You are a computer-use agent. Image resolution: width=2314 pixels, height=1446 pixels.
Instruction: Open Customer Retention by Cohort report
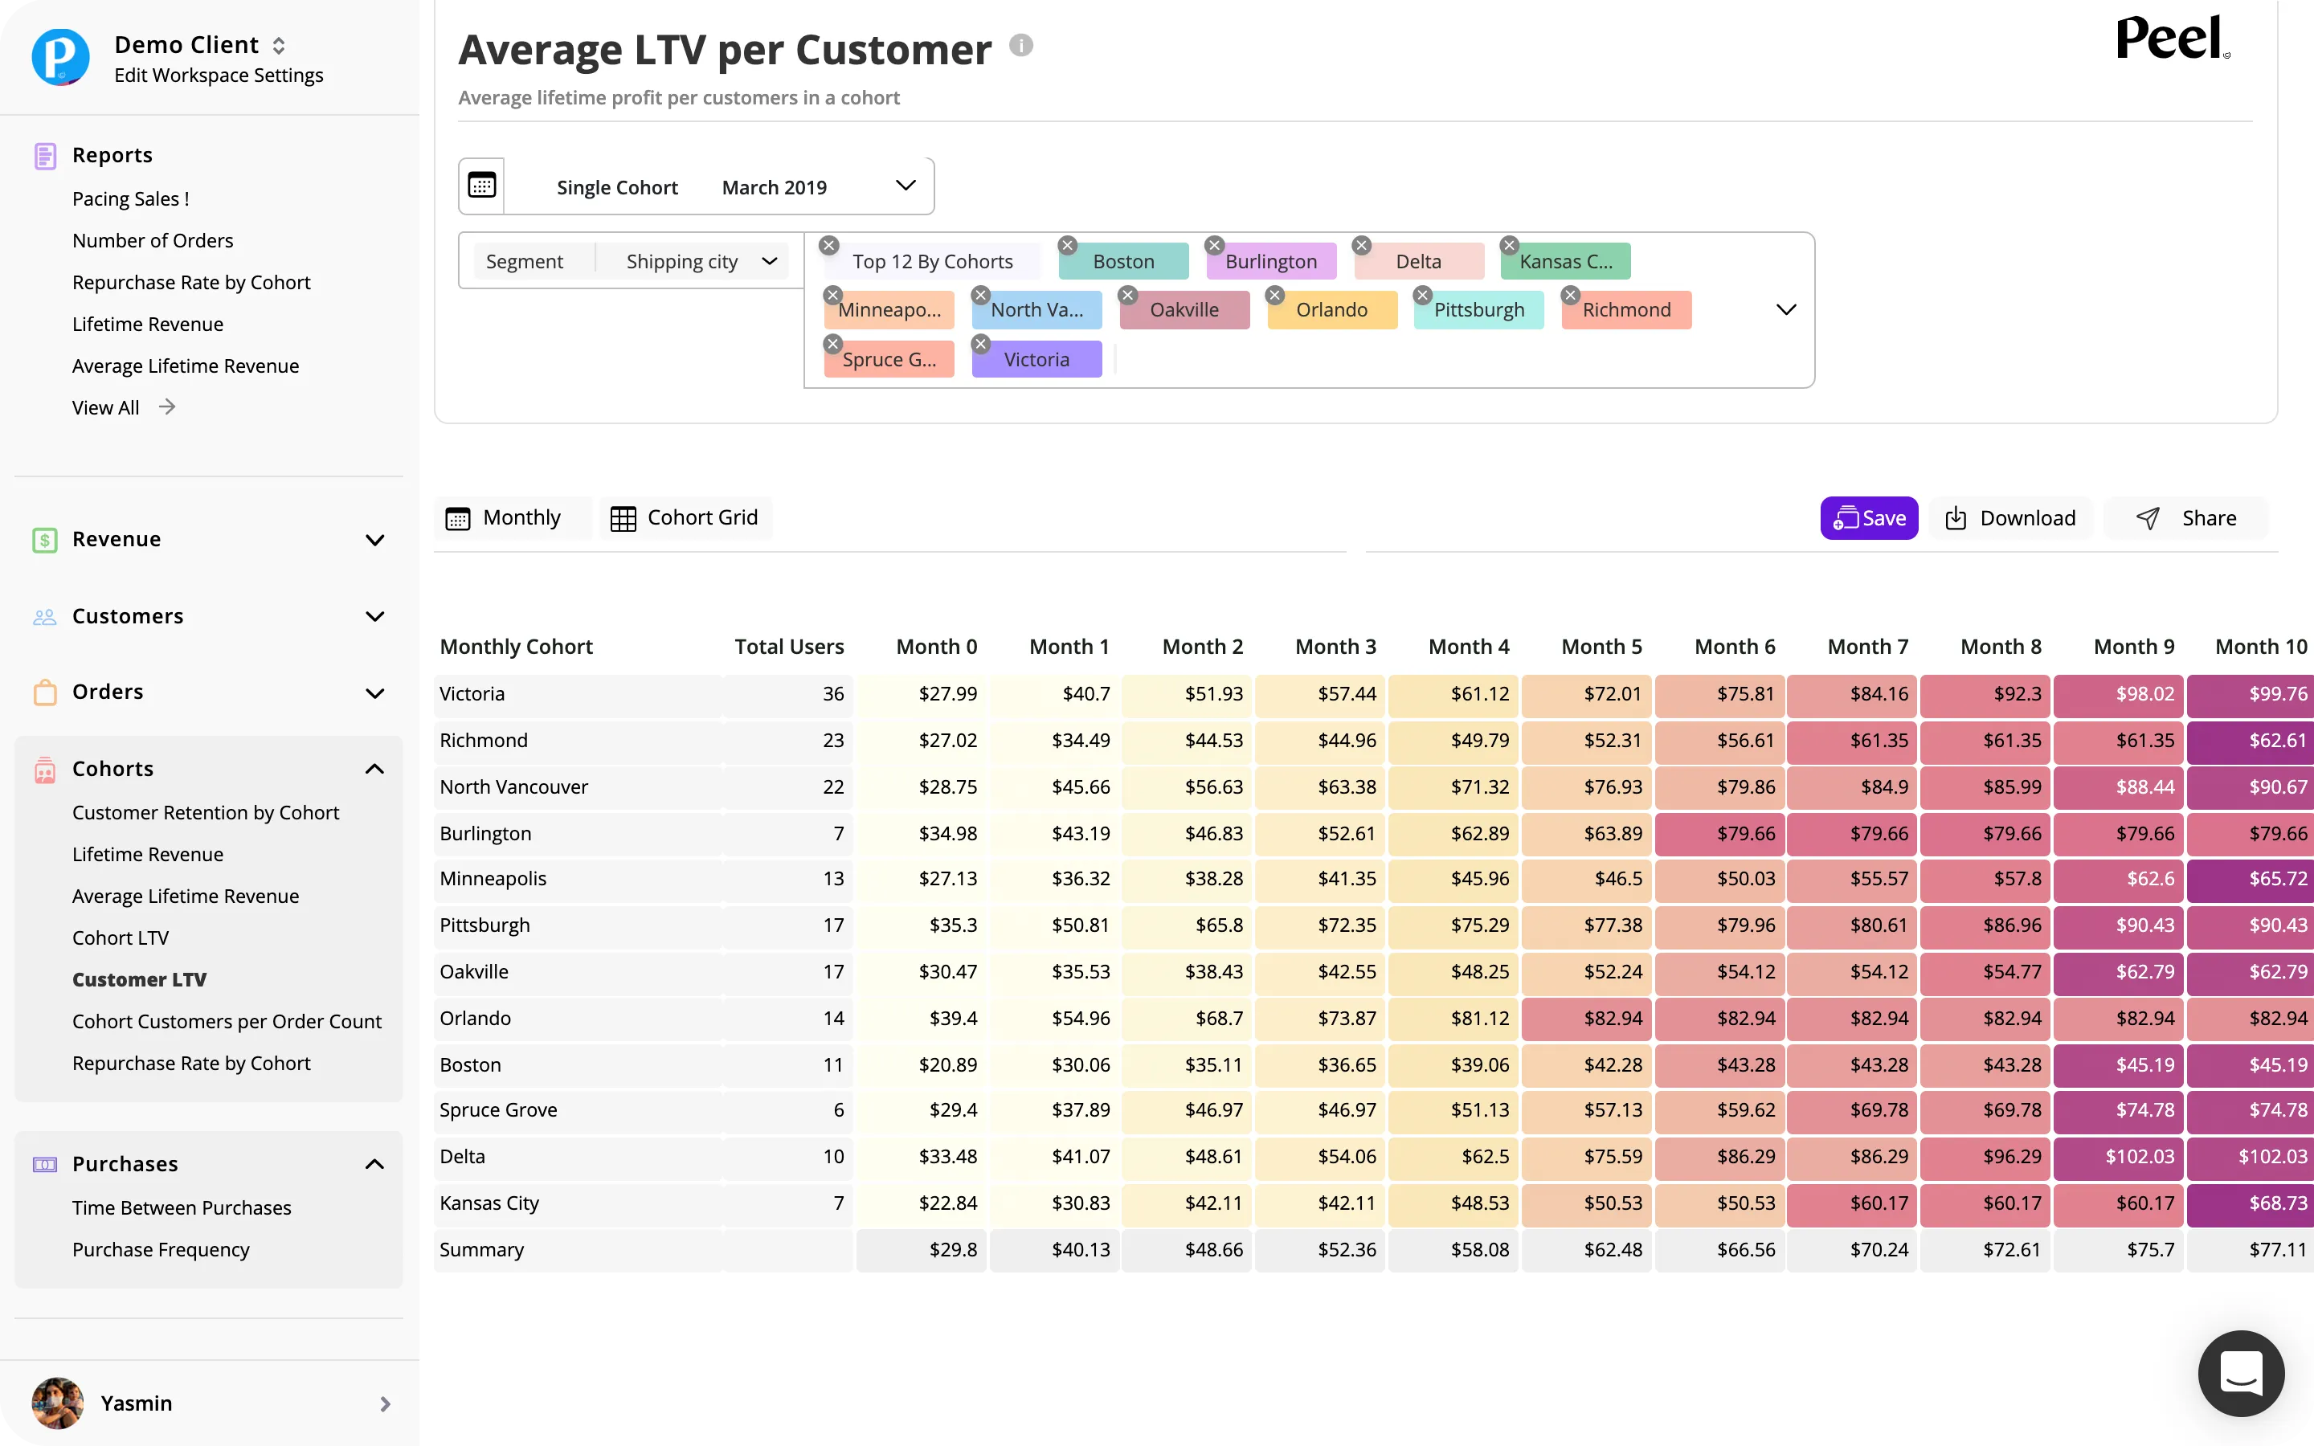tap(206, 812)
